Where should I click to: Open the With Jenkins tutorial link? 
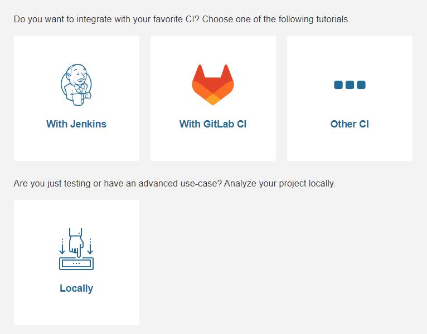pos(76,124)
